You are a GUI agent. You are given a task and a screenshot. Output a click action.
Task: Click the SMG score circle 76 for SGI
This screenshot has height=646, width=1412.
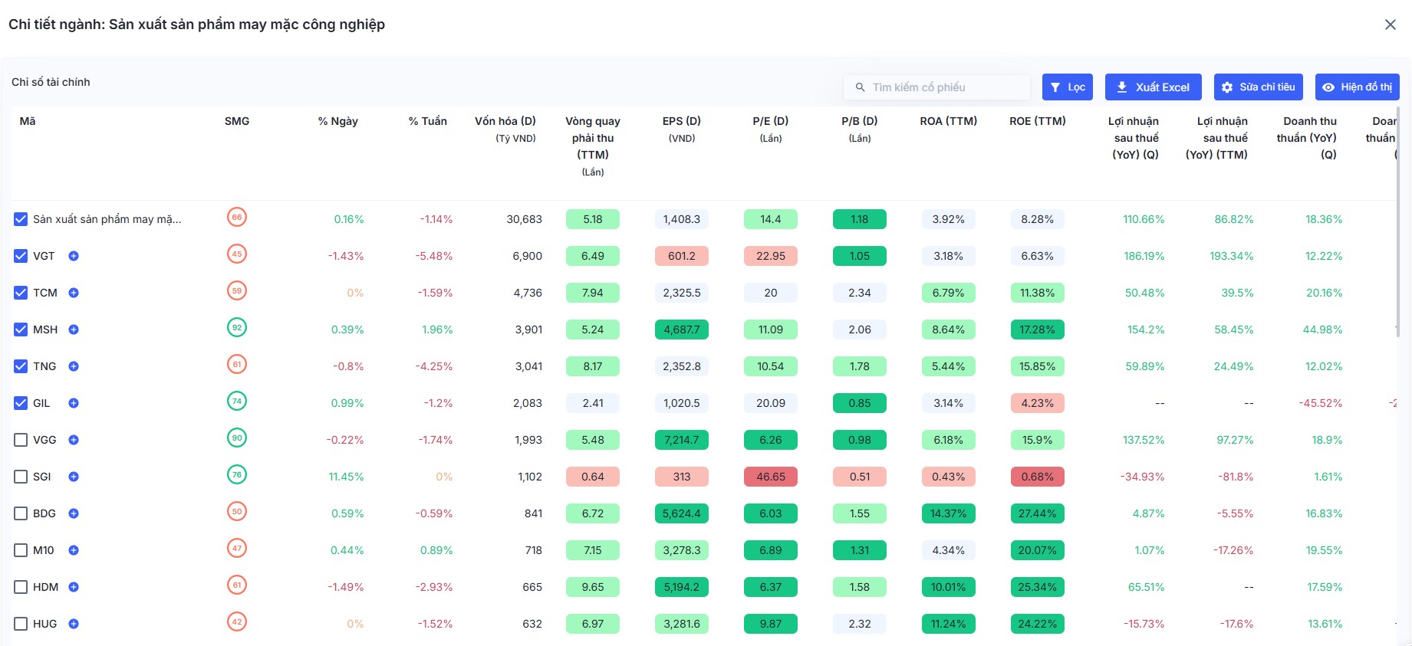(237, 474)
